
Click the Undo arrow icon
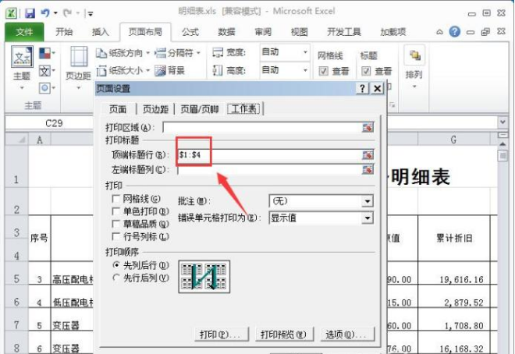44,12
